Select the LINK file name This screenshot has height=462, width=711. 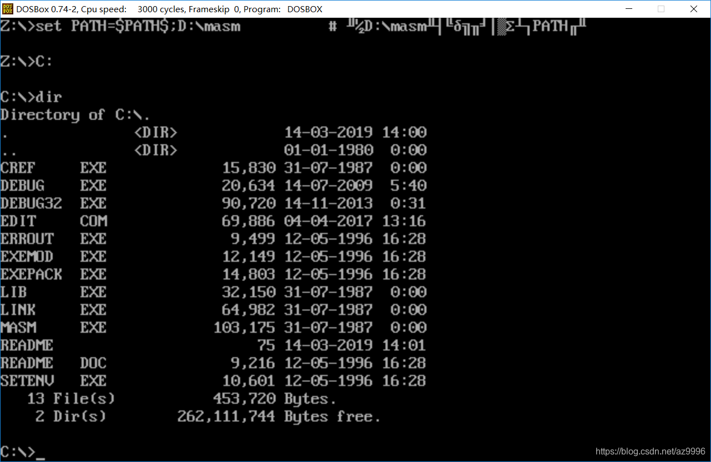(x=18, y=310)
